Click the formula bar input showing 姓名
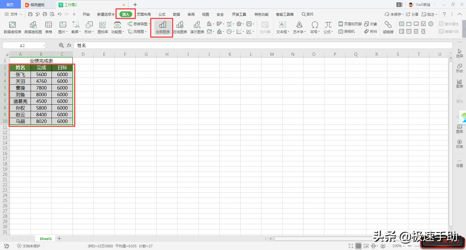The width and height of the screenshot is (466, 250). (x=263, y=45)
